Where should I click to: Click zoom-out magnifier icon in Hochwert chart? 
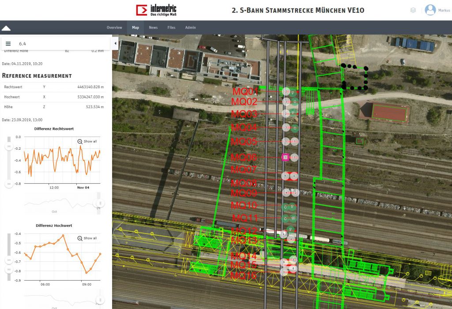[80, 238]
